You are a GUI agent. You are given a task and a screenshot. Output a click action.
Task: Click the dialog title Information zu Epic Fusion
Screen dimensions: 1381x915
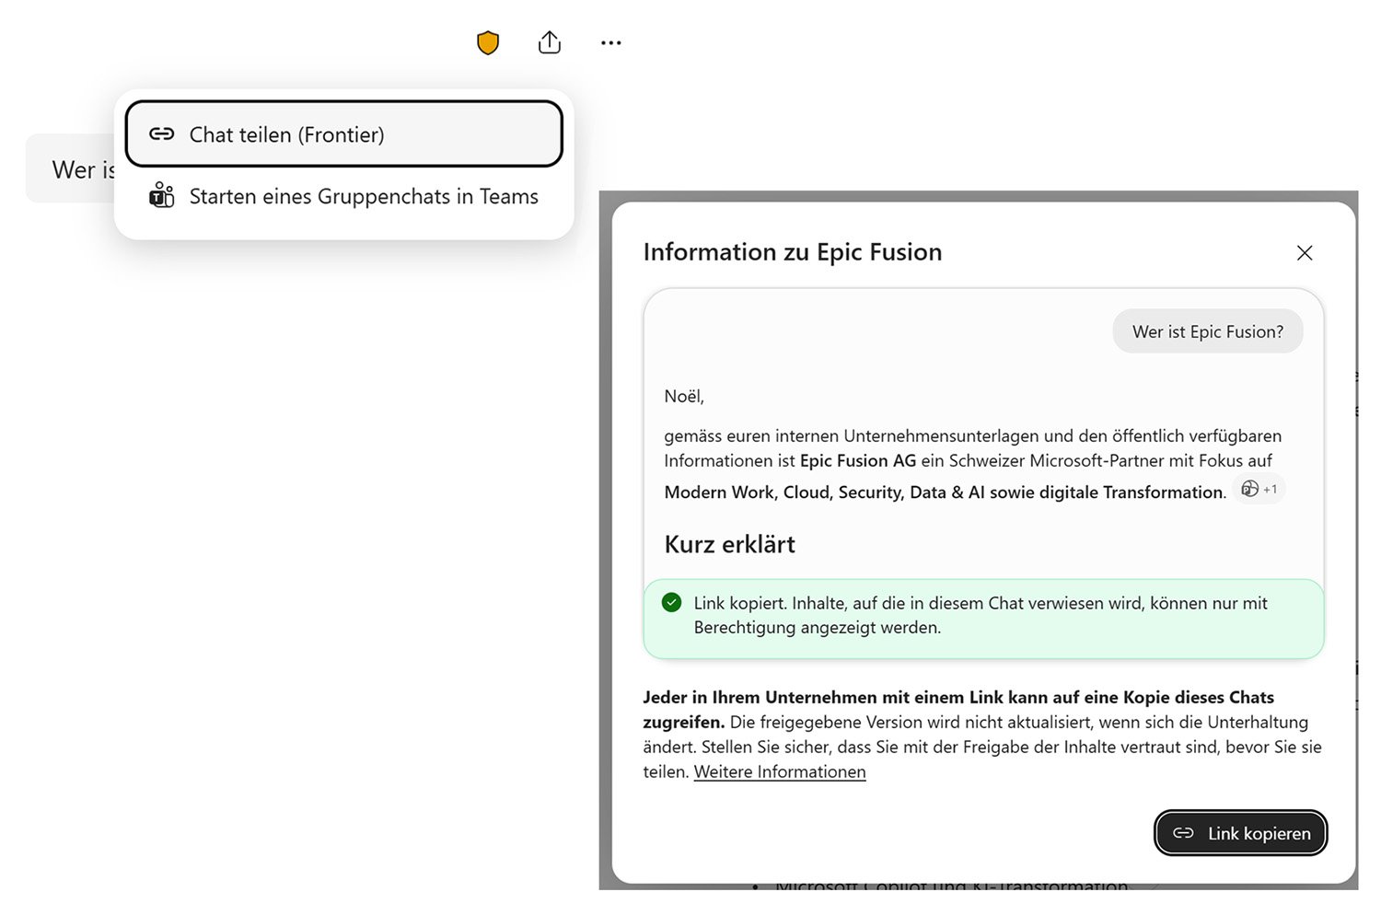(793, 252)
